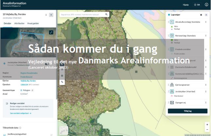Click copy icon next to Polygon
211x136 pixels.
click(x=32, y=90)
